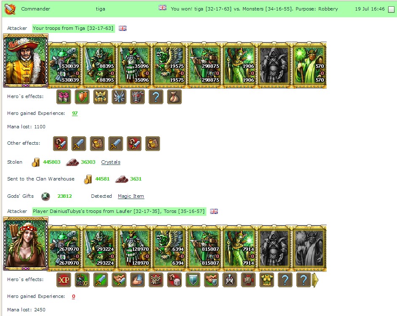The image size is (397, 316).
Task: Click the red zero experience value
Action: (x=73, y=296)
